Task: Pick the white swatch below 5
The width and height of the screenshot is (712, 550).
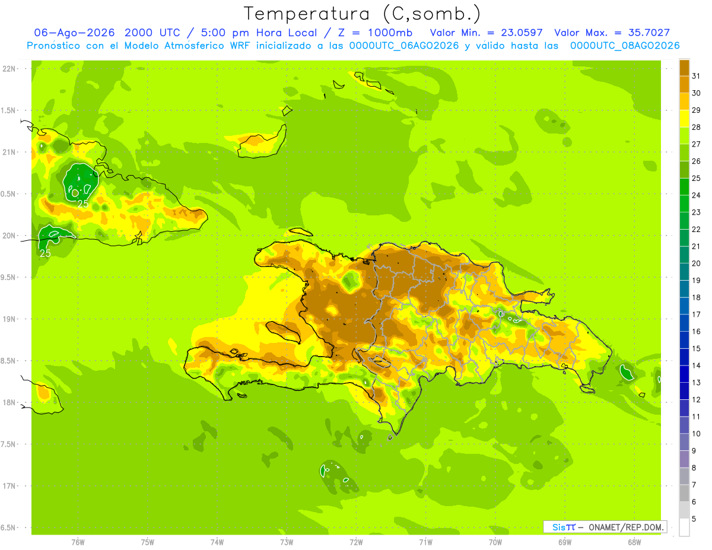Action: point(684,527)
